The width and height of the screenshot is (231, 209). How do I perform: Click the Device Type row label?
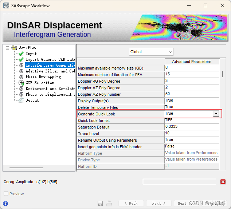click(x=89, y=160)
